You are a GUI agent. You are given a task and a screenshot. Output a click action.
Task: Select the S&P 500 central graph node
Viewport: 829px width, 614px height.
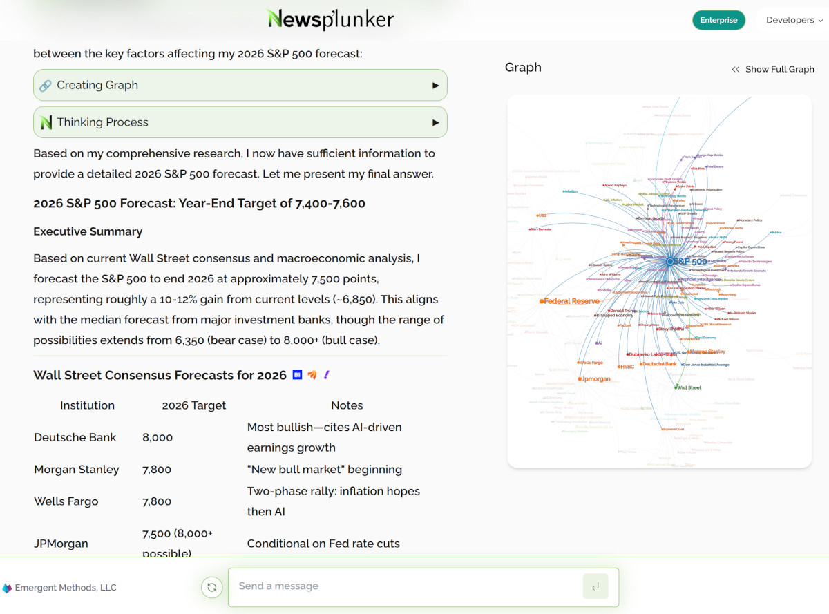(669, 262)
